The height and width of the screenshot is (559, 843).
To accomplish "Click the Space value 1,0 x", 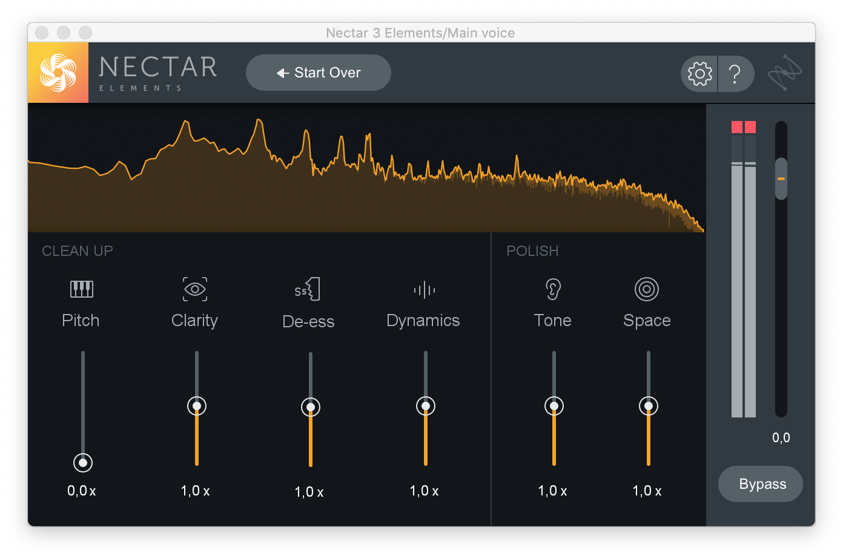I will (x=647, y=491).
